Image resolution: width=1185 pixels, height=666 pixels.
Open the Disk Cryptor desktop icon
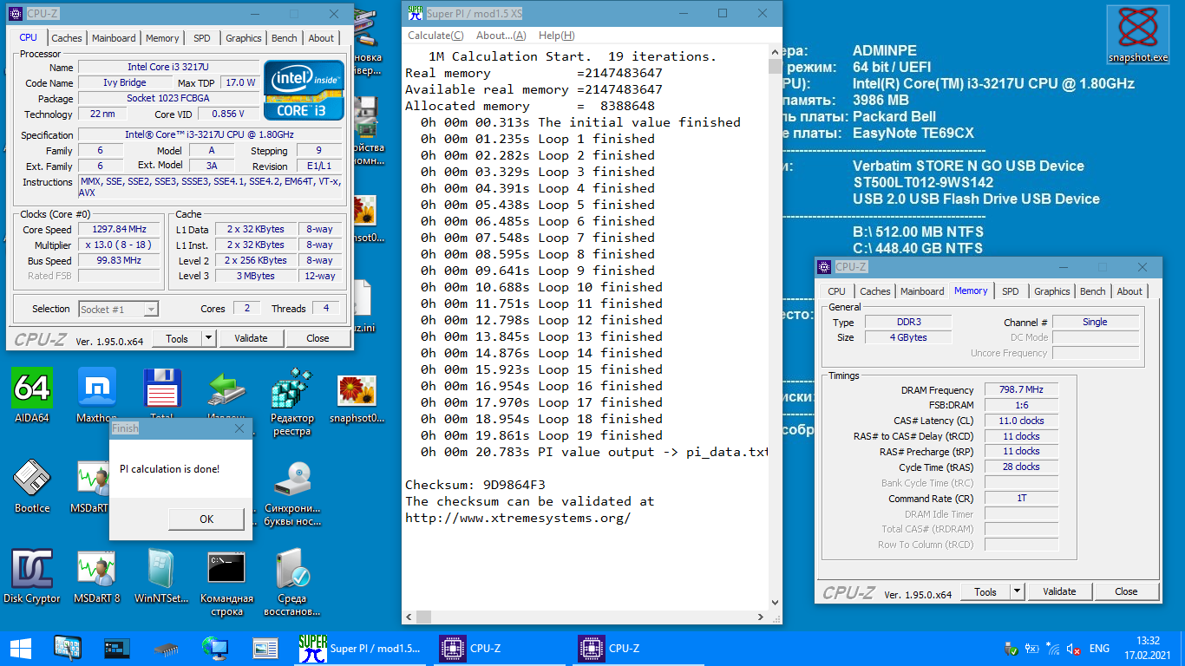click(x=32, y=576)
